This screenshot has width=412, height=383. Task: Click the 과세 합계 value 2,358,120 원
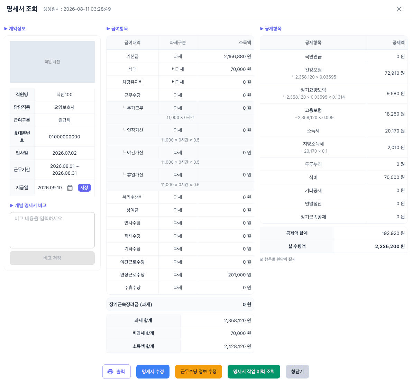(238, 320)
